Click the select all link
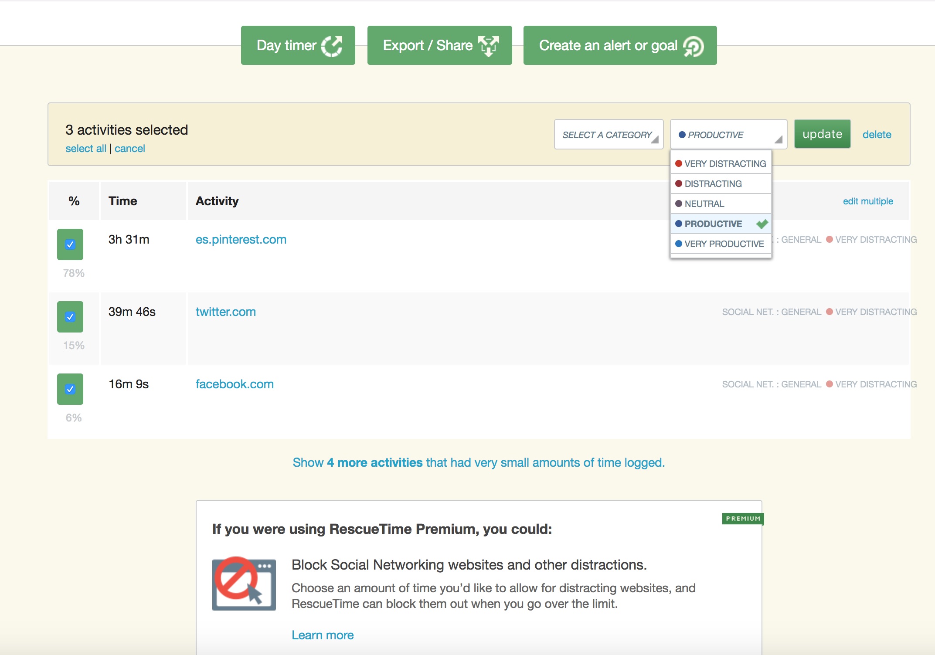This screenshot has height=655, width=935. (x=86, y=149)
